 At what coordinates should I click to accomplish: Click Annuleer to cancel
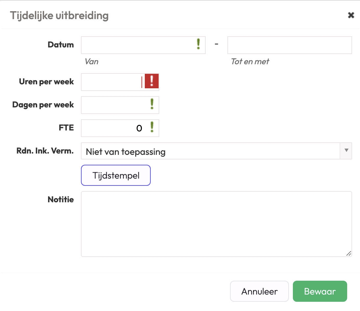pyautogui.click(x=259, y=291)
